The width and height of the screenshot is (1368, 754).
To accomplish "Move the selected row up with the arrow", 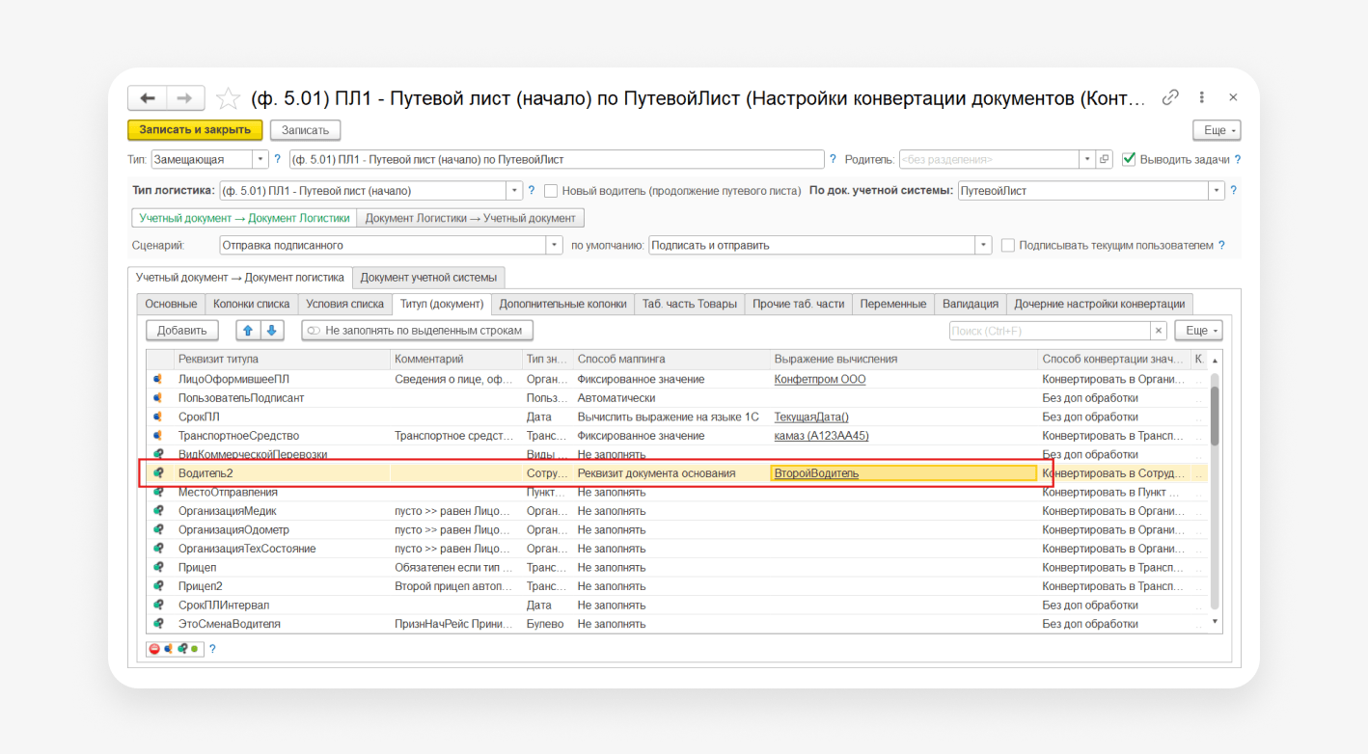I will 248,331.
